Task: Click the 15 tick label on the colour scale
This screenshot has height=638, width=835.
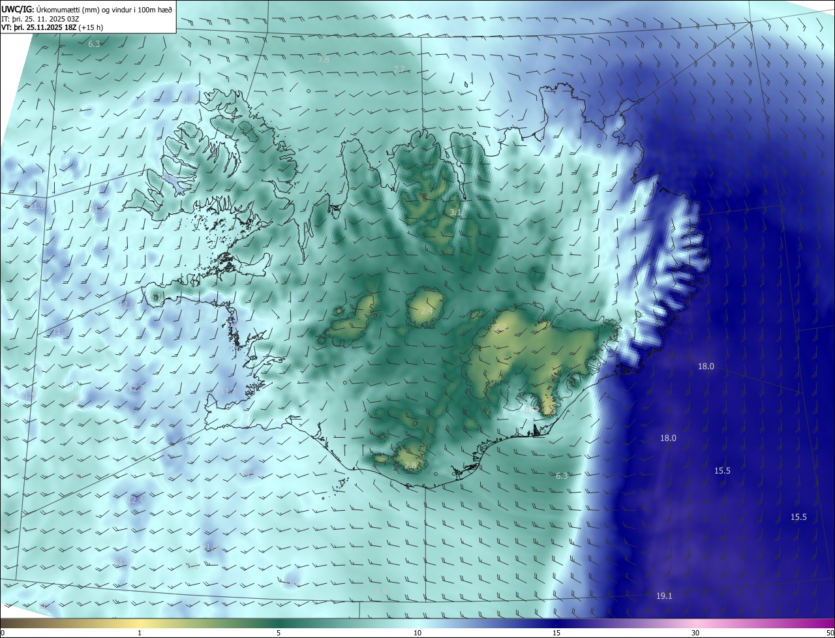Action: pyautogui.click(x=556, y=633)
